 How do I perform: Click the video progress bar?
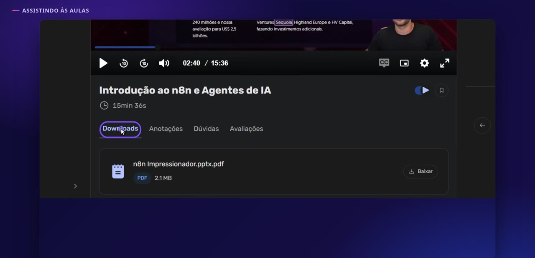(x=274, y=47)
